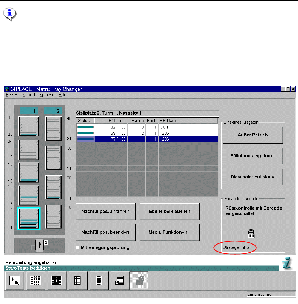Click the greyed tray changer 2 toolbar button
Screen dimensions: 298x304
[x=139, y=281]
